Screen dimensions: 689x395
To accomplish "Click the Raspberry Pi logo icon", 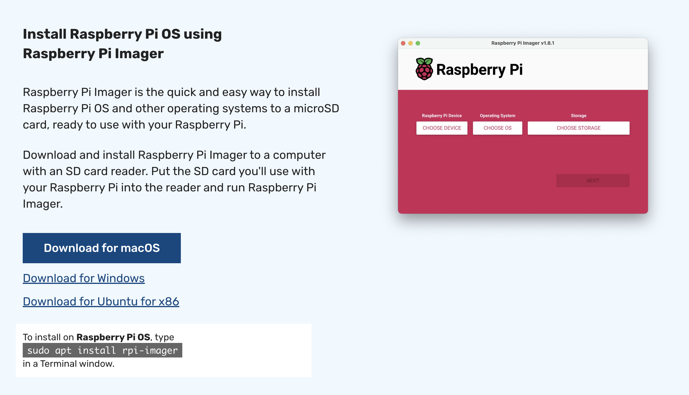I will [x=424, y=69].
